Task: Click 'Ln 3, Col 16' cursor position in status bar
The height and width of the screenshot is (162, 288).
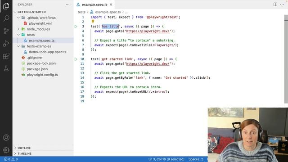Action: [x=166, y=159]
